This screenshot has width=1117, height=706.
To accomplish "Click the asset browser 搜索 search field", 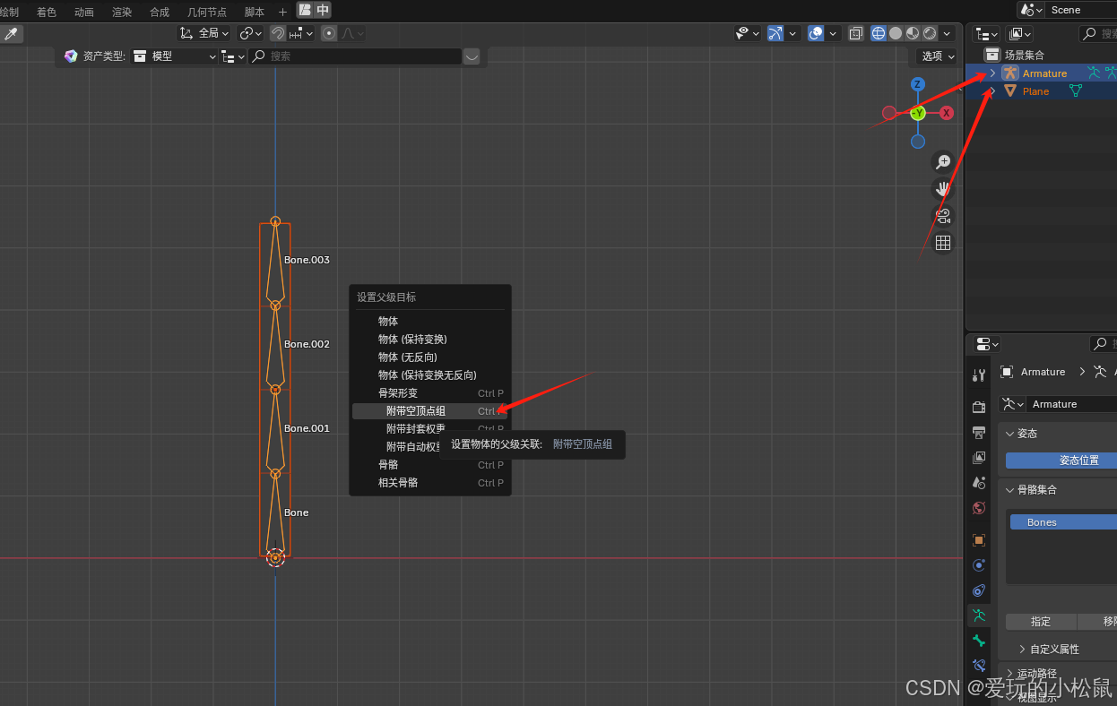I will coord(355,56).
